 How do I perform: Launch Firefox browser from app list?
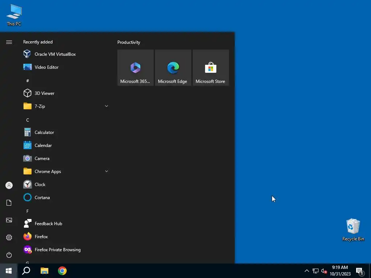click(66, 237)
